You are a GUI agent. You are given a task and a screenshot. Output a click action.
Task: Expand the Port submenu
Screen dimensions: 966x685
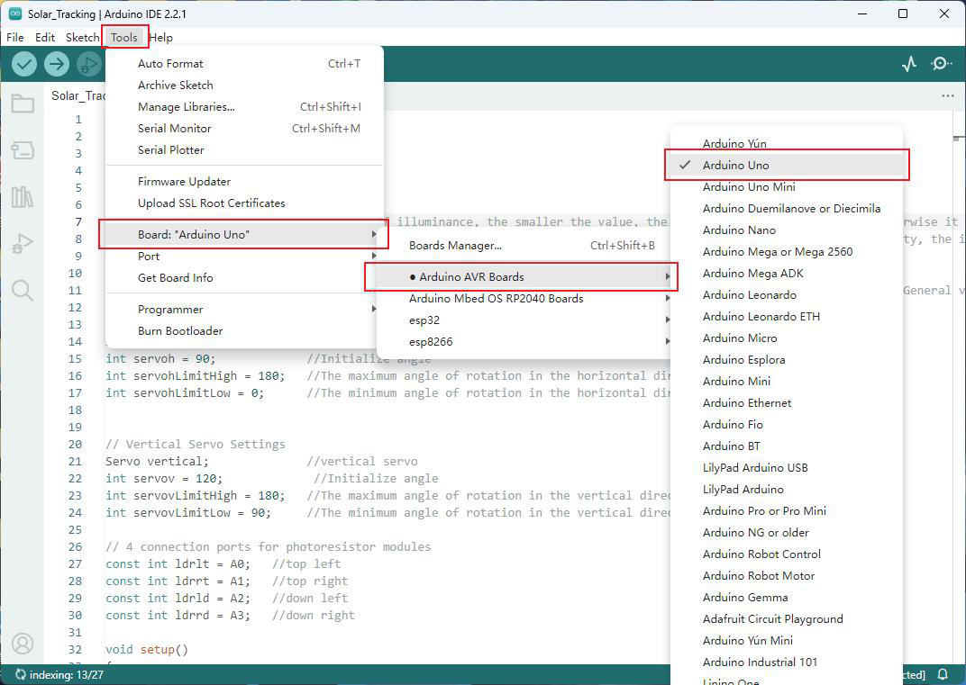(x=244, y=256)
